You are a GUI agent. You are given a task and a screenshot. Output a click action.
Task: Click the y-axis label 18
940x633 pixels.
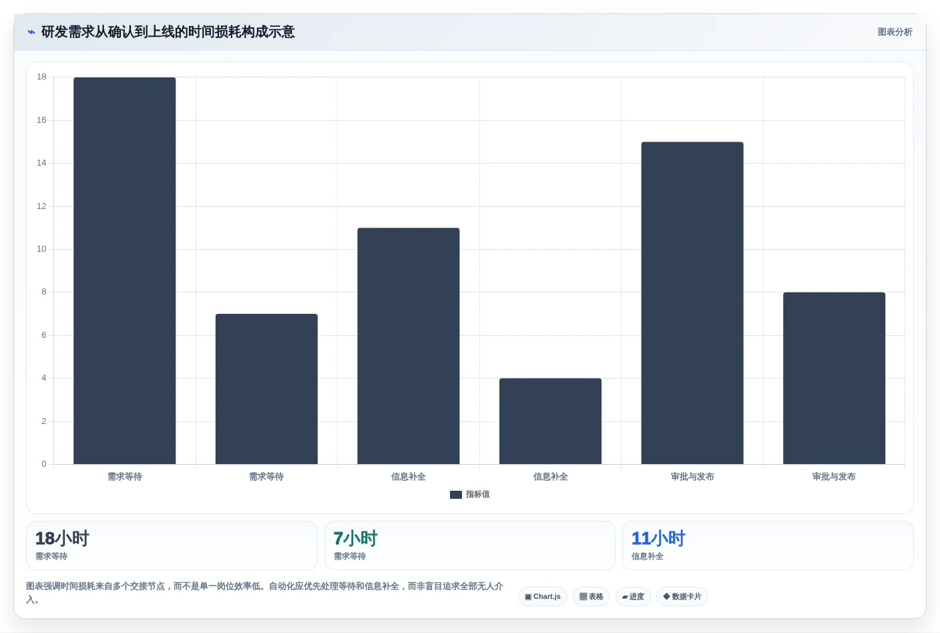tap(41, 77)
